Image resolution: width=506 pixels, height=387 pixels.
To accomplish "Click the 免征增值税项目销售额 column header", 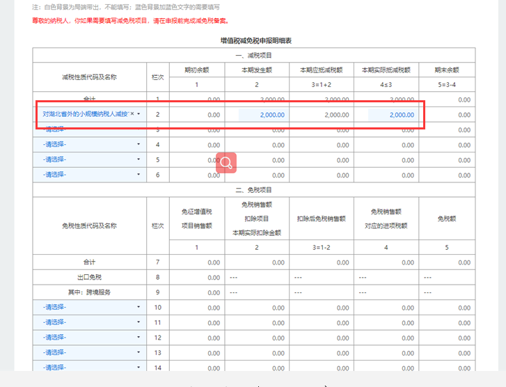I will pos(197,219).
